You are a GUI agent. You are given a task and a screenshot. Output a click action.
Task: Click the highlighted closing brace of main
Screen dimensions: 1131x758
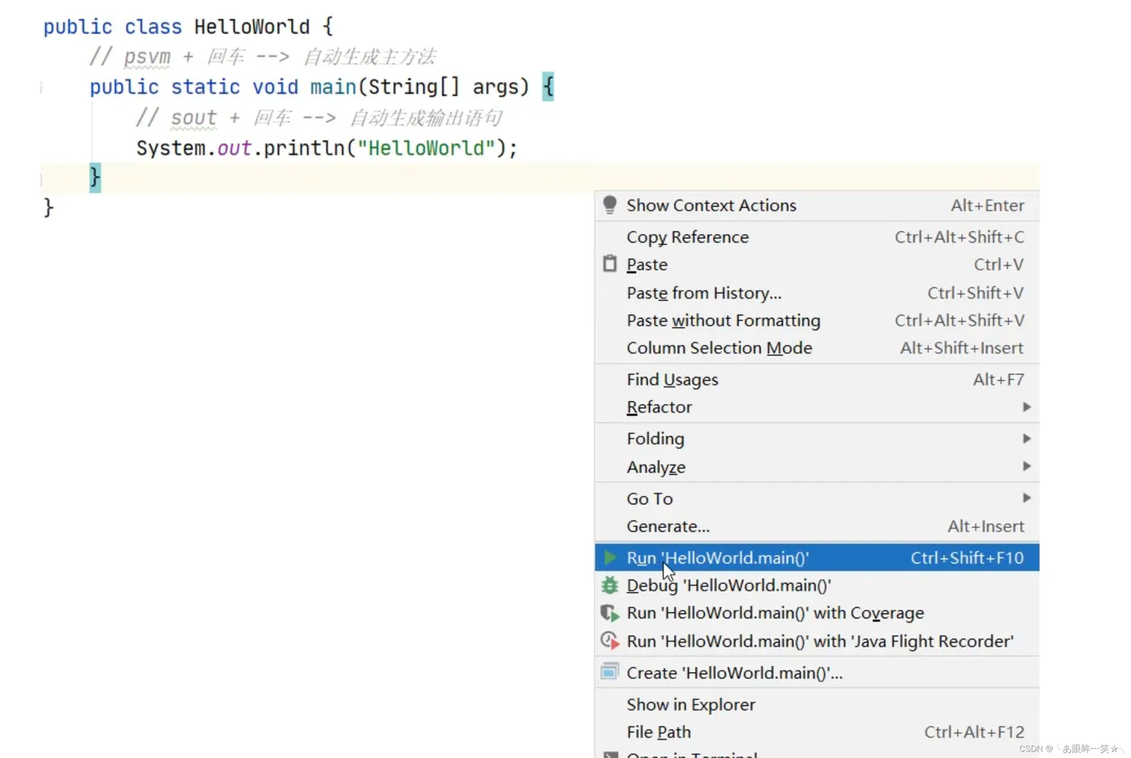pyautogui.click(x=95, y=177)
